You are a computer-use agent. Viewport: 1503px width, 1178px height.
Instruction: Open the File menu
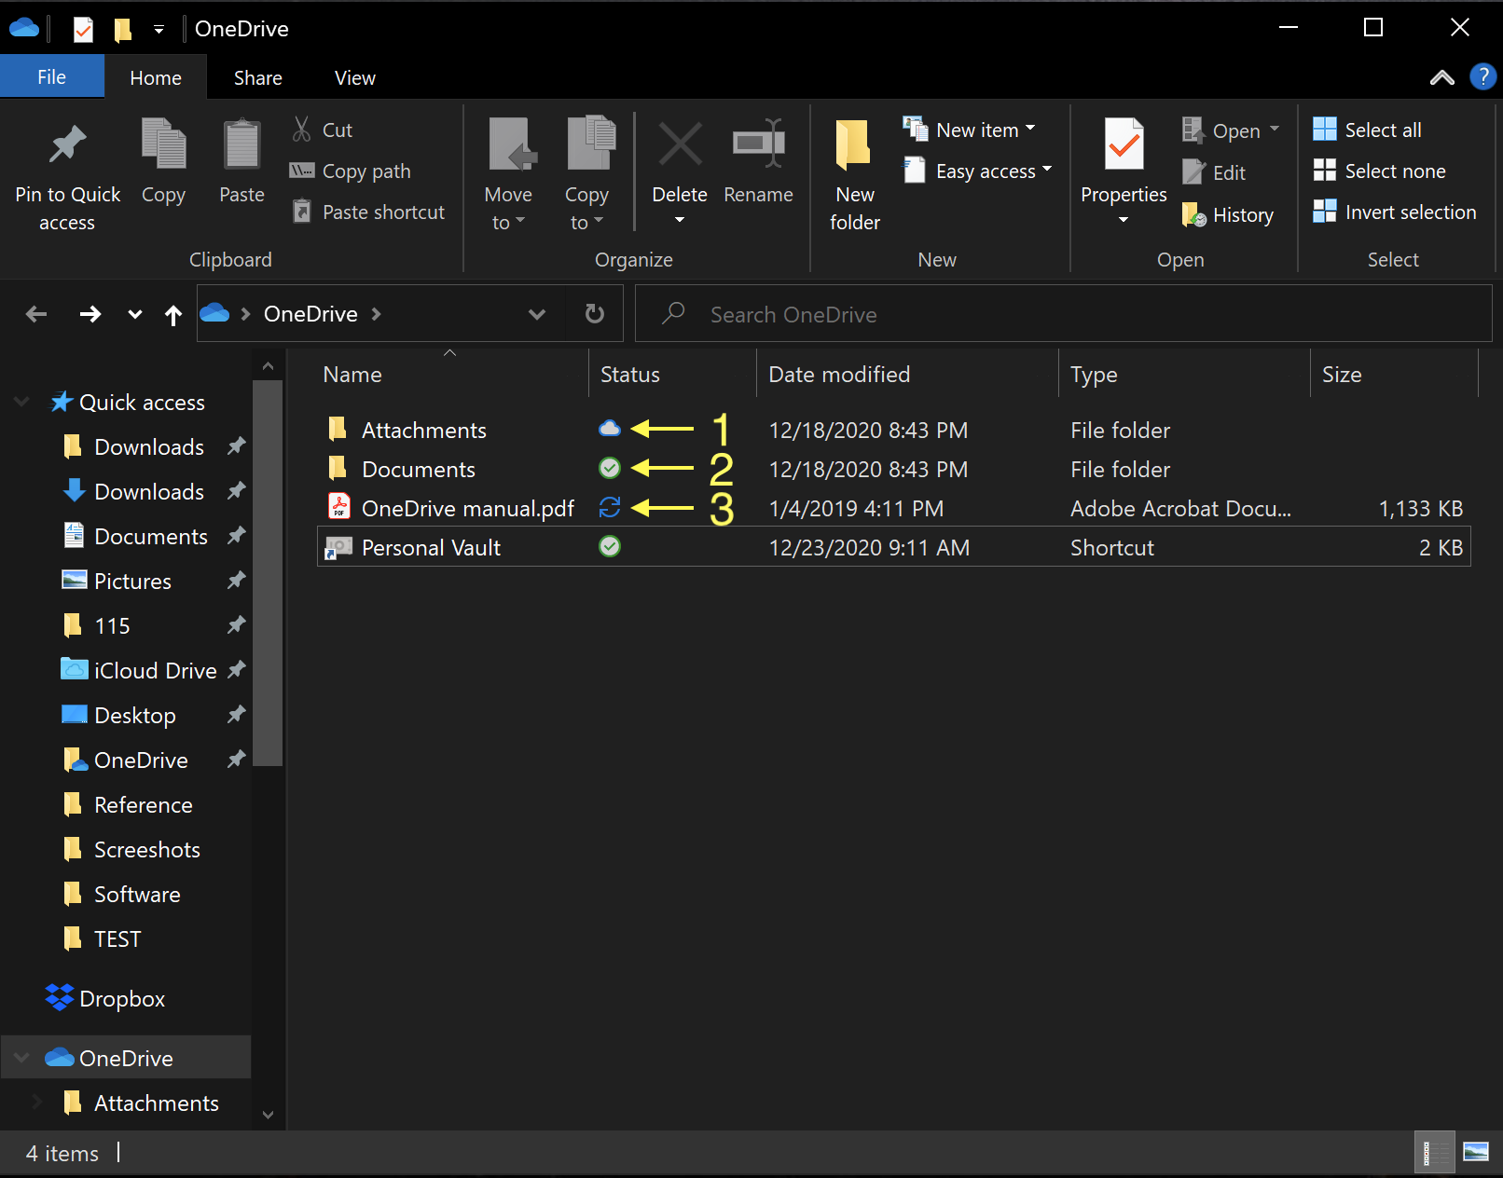tap(51, 76)
